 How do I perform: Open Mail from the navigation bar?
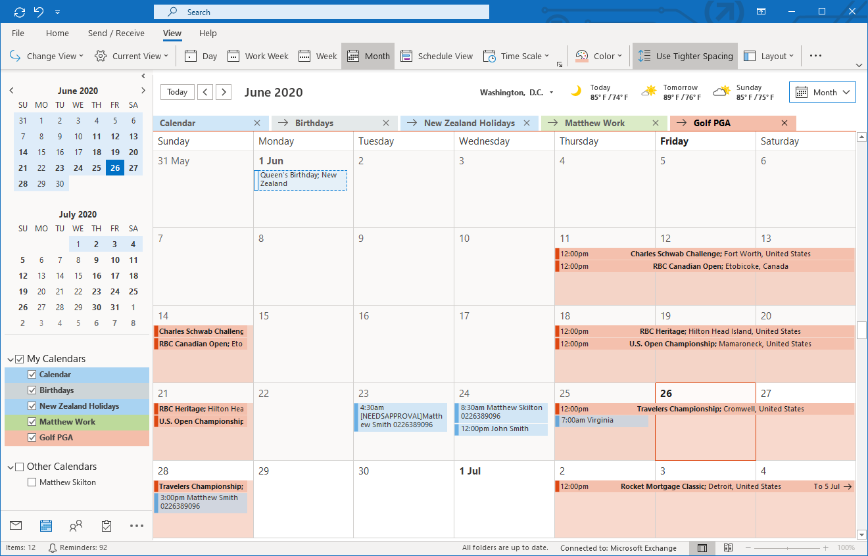point(16,526)
